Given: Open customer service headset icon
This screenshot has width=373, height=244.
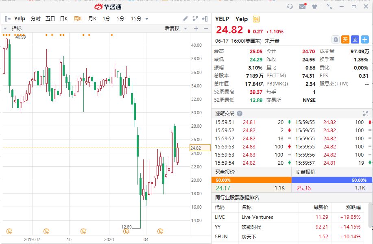Looking at the screenshot, I should coord(290,7).
